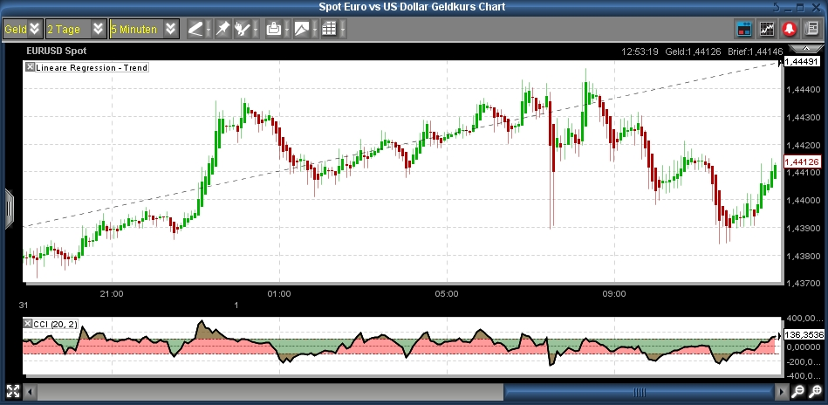This screenshot has height=405, width=828.
Task: Click the 09:00 time axis label
Action: (x=614, y=293)
